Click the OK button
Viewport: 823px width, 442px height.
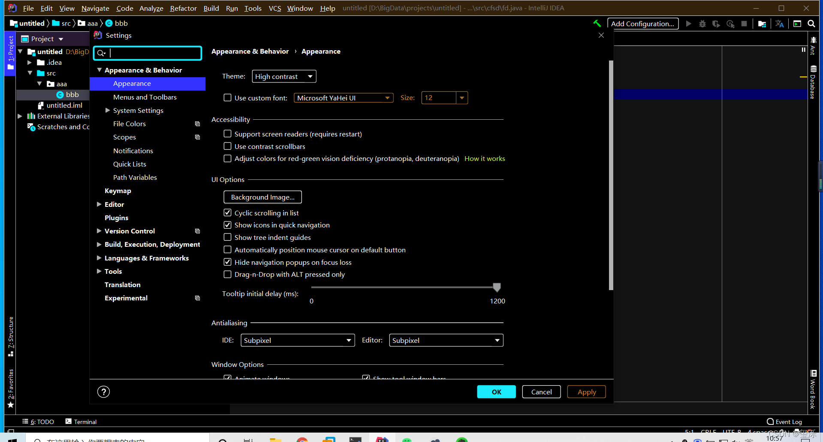(497, 392)
